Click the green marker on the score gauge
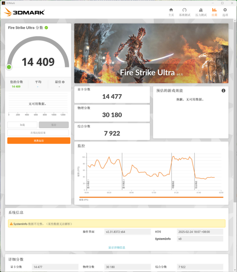237x272 pixels. click(9, 67)
